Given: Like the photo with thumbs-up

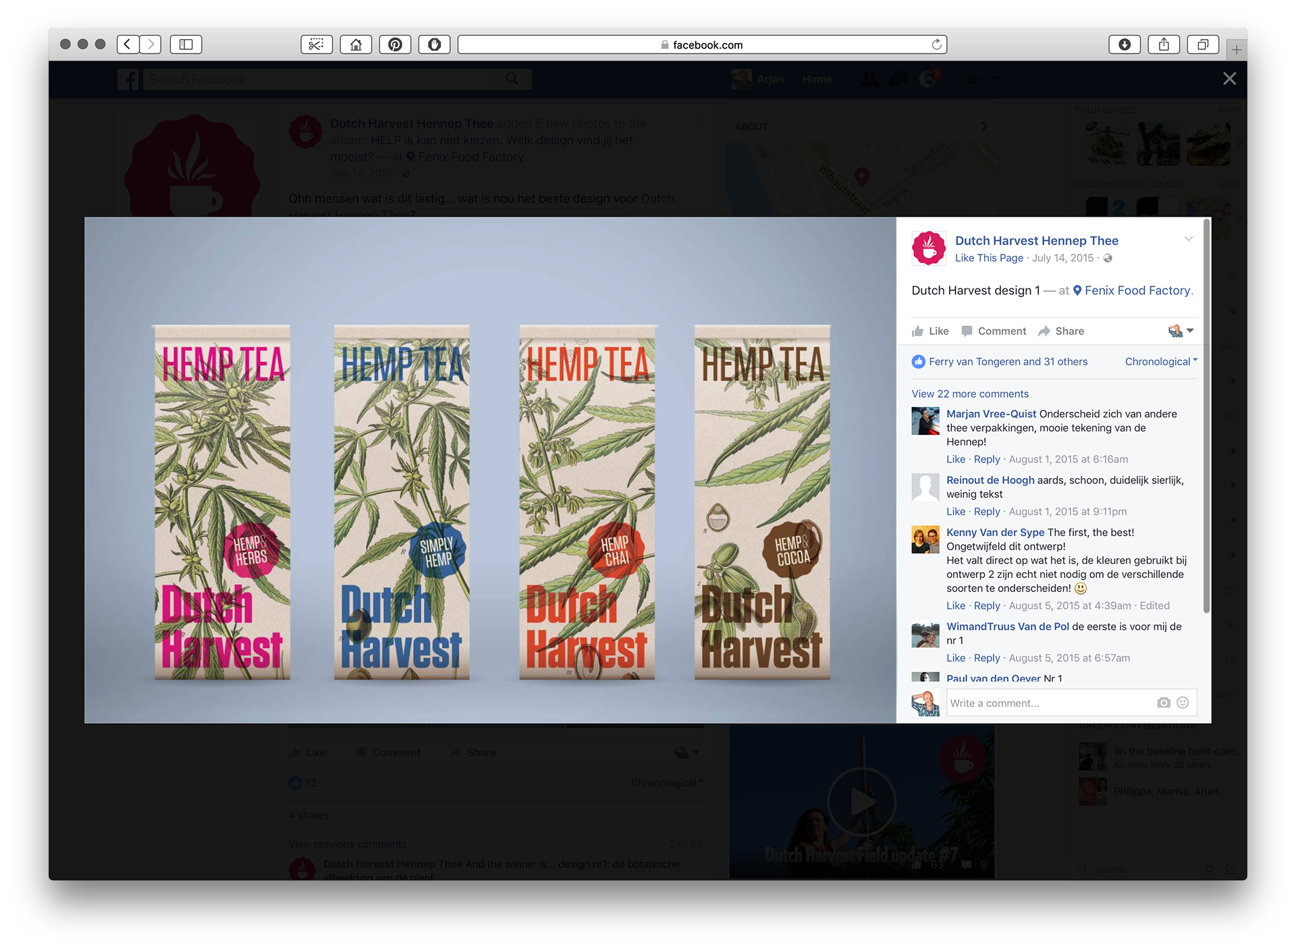Looking at the screenshot, I should [930, 331].
